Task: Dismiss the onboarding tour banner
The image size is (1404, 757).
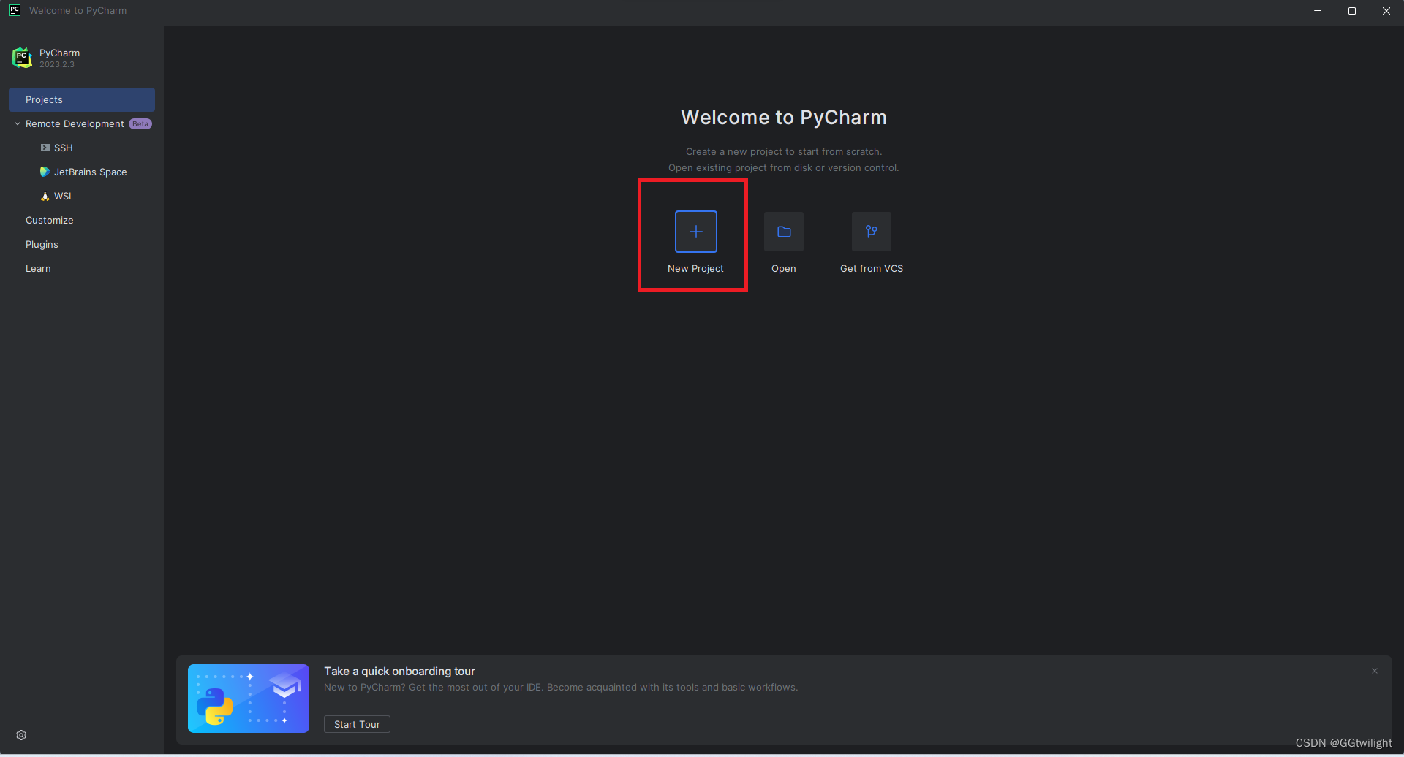Action: [x=1375, y=671]
